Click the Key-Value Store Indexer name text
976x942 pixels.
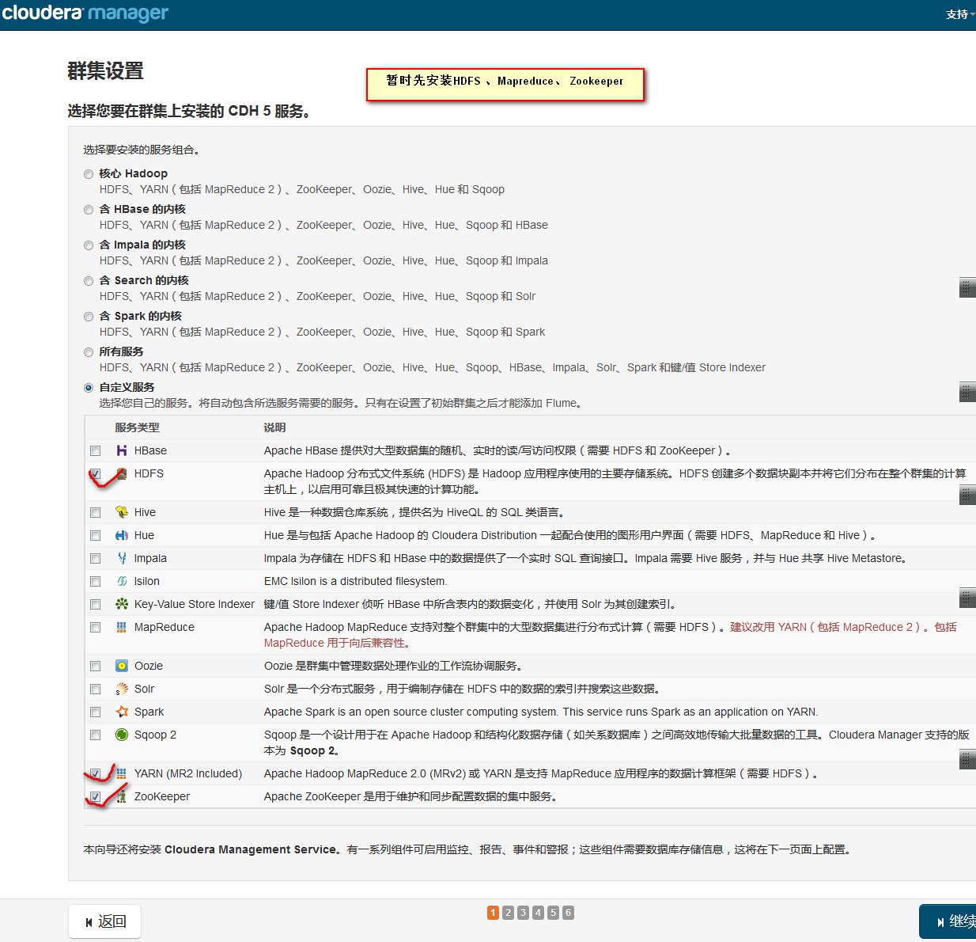pyautogui.click(x=195, y=604)
